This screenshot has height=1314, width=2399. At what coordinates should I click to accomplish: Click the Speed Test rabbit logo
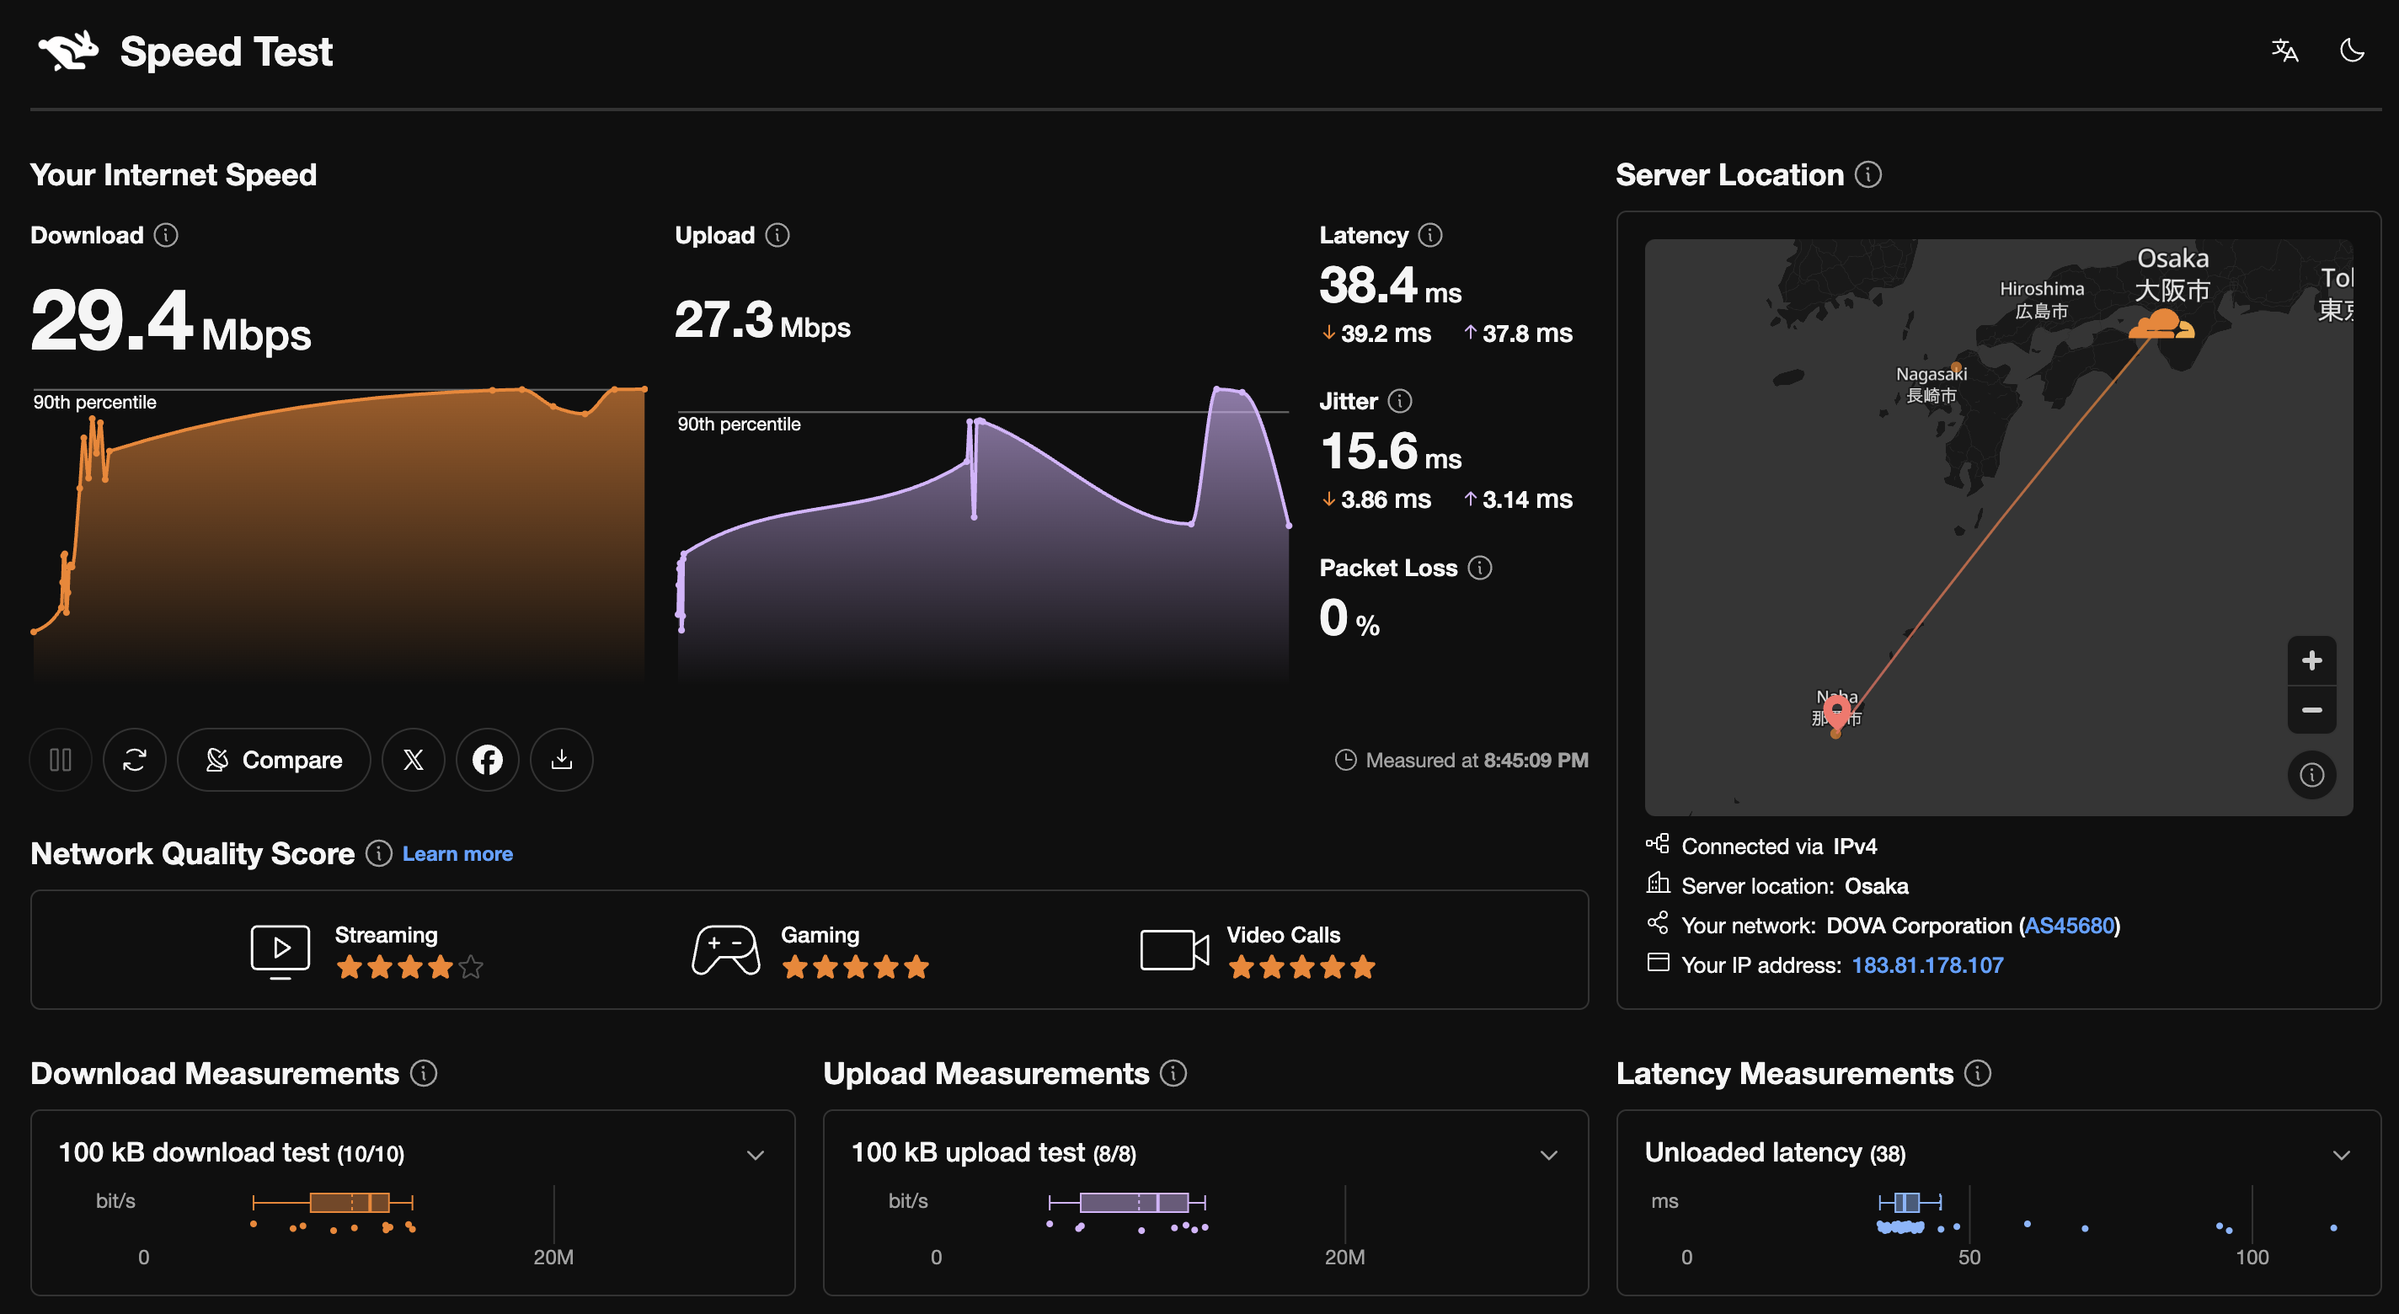(68, 51)
